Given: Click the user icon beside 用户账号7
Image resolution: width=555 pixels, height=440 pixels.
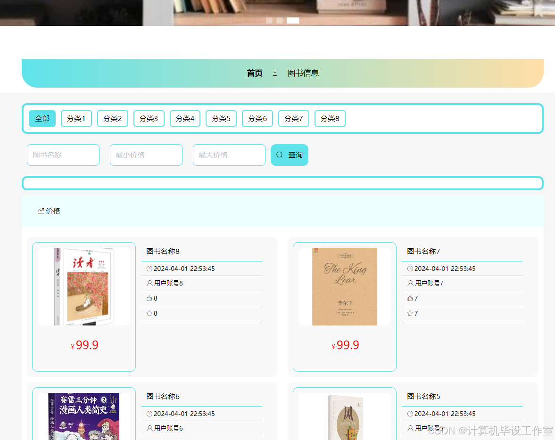Looking at the screenshot, I should click(411, 283).
